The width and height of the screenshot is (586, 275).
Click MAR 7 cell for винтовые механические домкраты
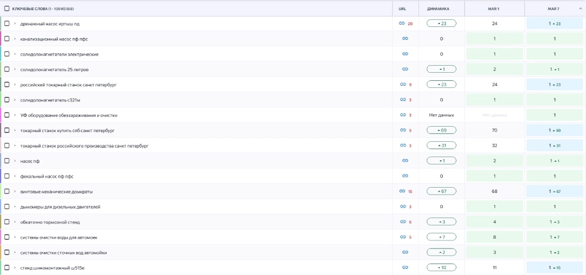555,191
